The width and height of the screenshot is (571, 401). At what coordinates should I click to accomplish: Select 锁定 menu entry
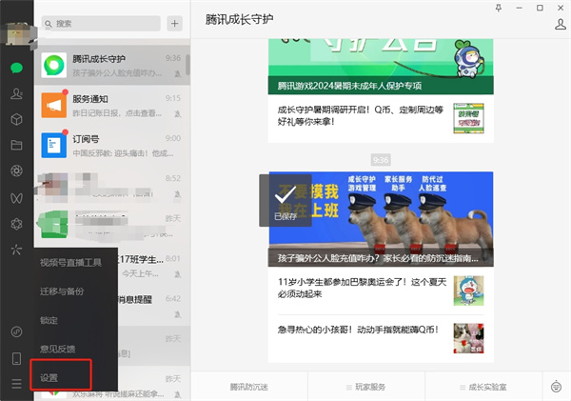tap(75, 320)
